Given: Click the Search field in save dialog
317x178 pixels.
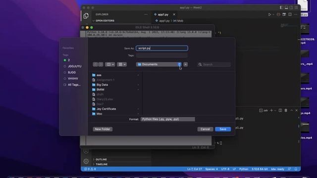Looking at the screenshot, I should point(214,64).
